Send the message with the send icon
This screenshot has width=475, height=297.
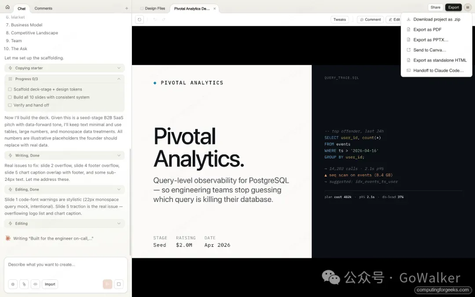[107, 284]
